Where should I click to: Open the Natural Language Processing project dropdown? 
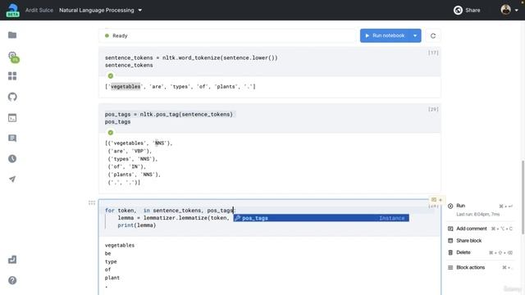[140, 10]
